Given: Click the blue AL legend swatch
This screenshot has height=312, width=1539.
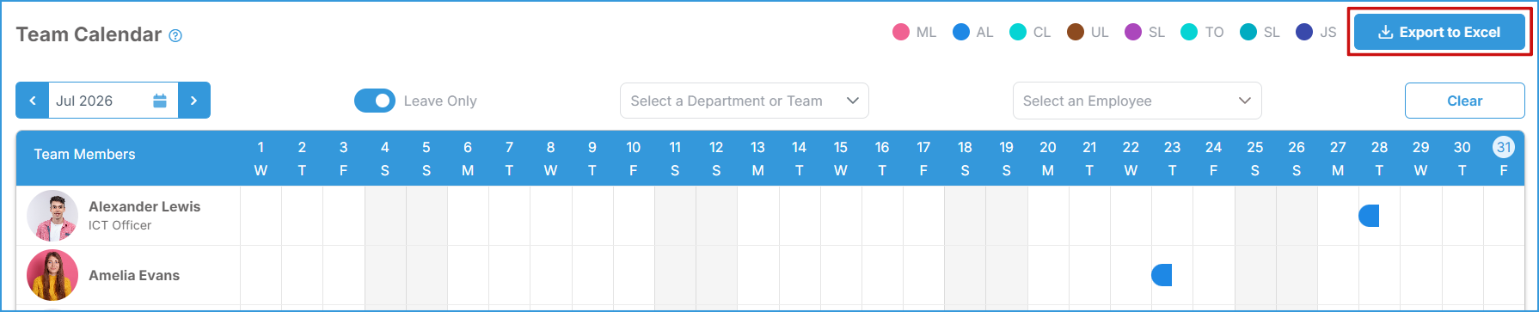Looking at the screenshot, I should point(961,33).
